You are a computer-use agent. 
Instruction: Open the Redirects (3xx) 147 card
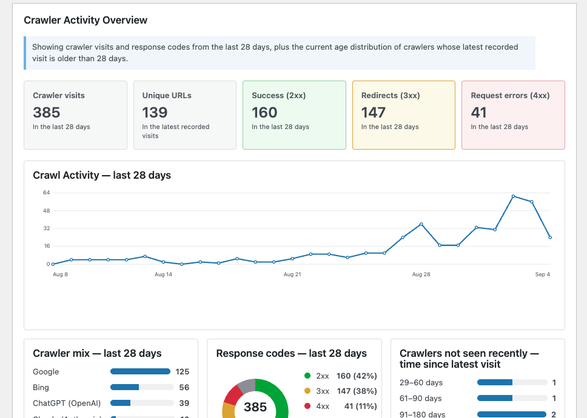(x=404, y=115)
